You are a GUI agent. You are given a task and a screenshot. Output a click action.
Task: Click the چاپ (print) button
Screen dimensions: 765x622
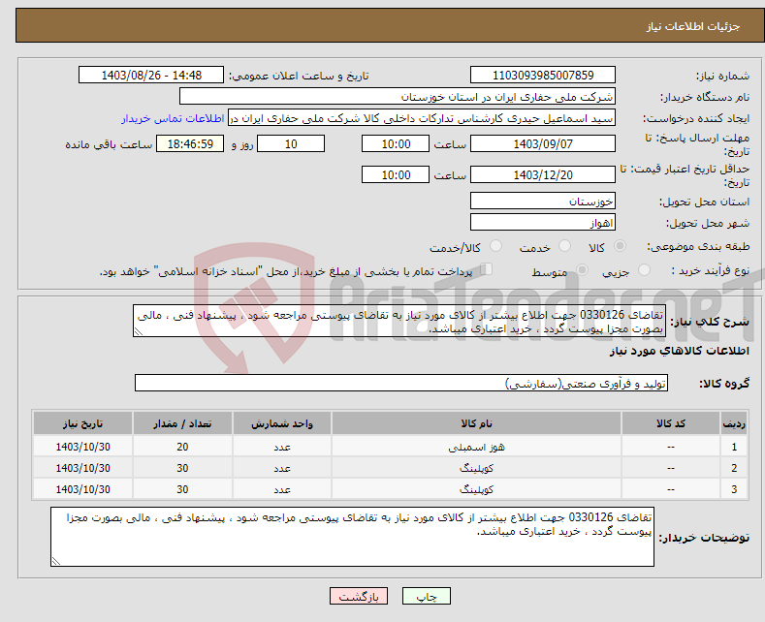coord(426,596)
